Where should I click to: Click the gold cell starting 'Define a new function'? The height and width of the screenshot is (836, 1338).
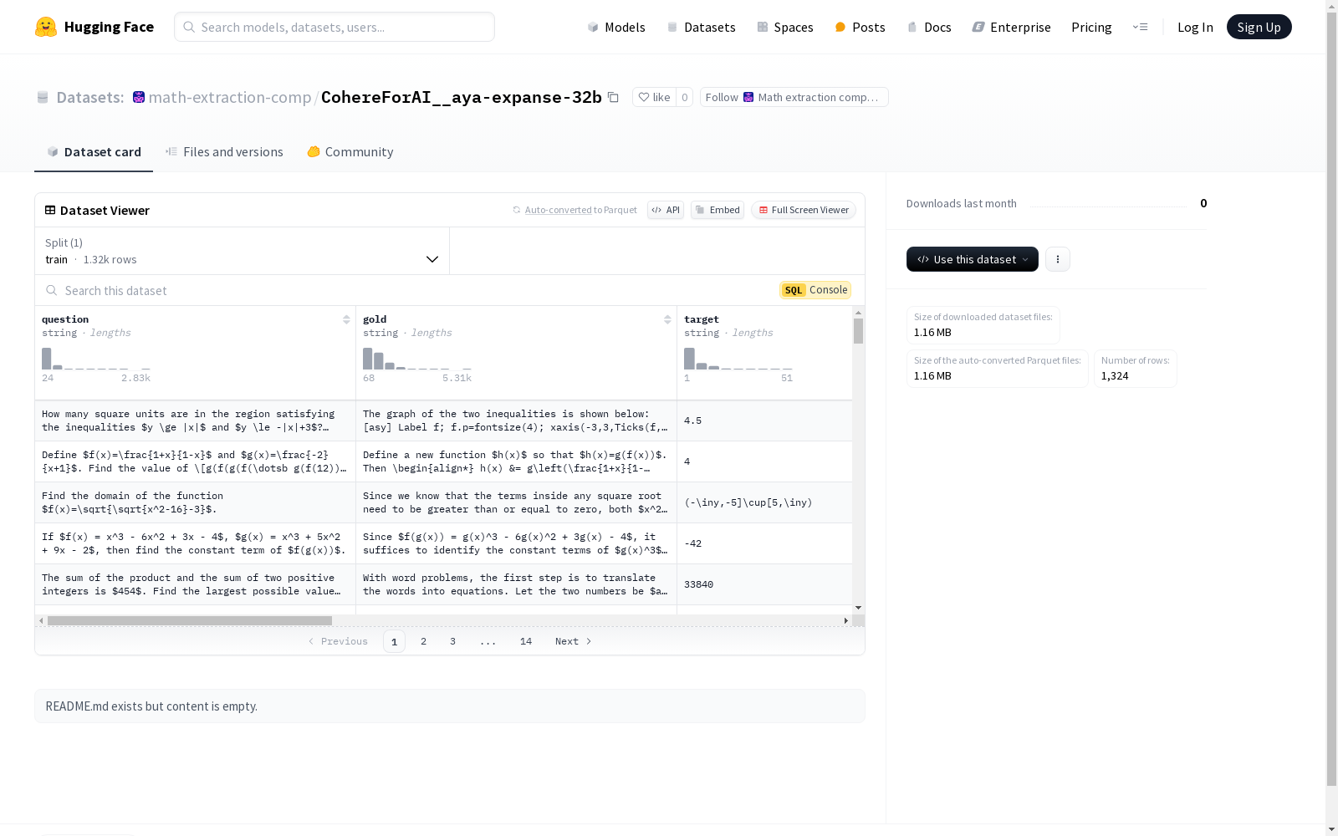point(517,461)
